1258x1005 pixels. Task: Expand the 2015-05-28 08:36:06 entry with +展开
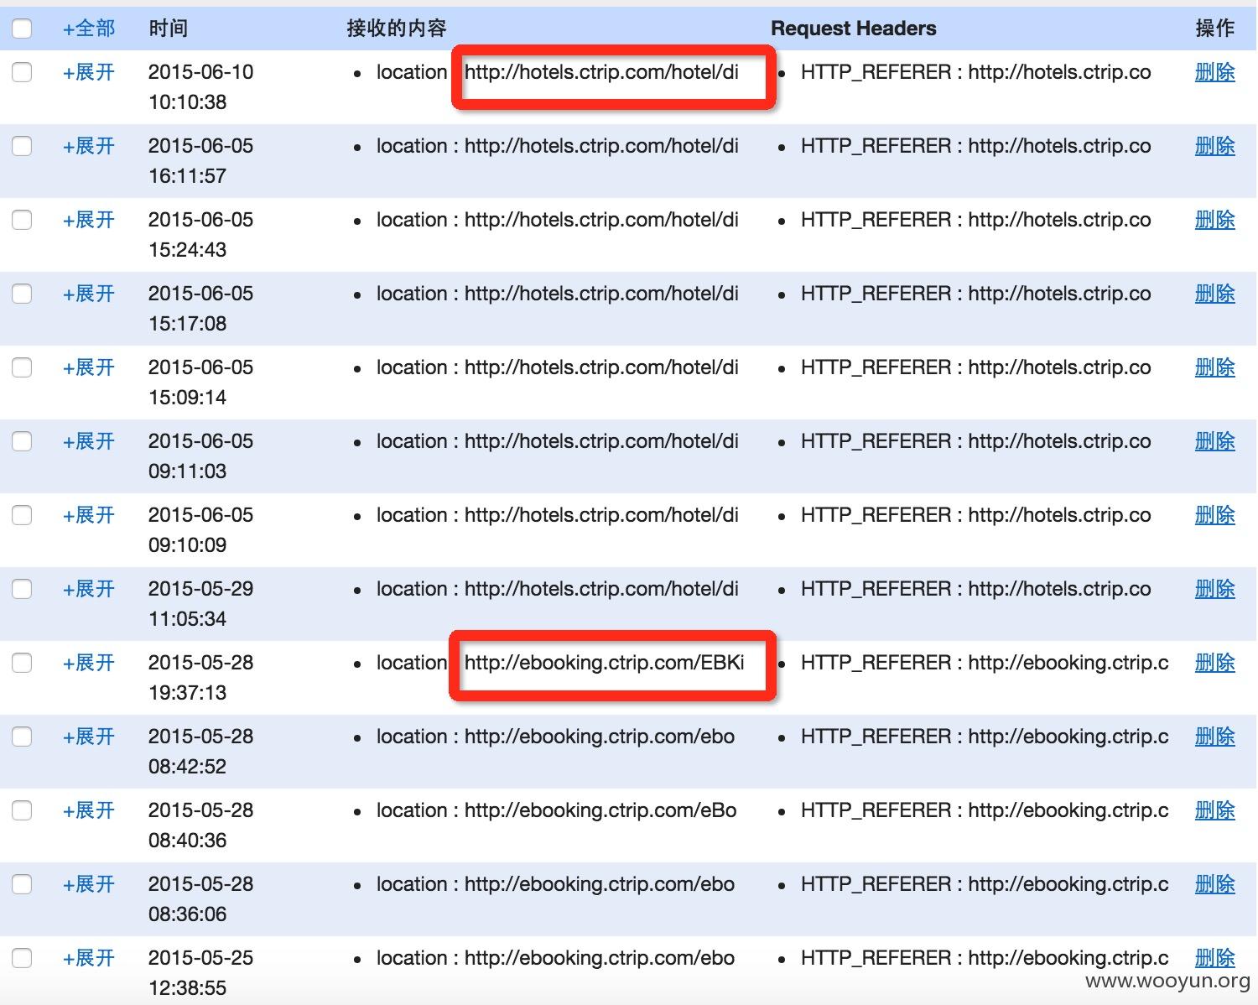89,884
